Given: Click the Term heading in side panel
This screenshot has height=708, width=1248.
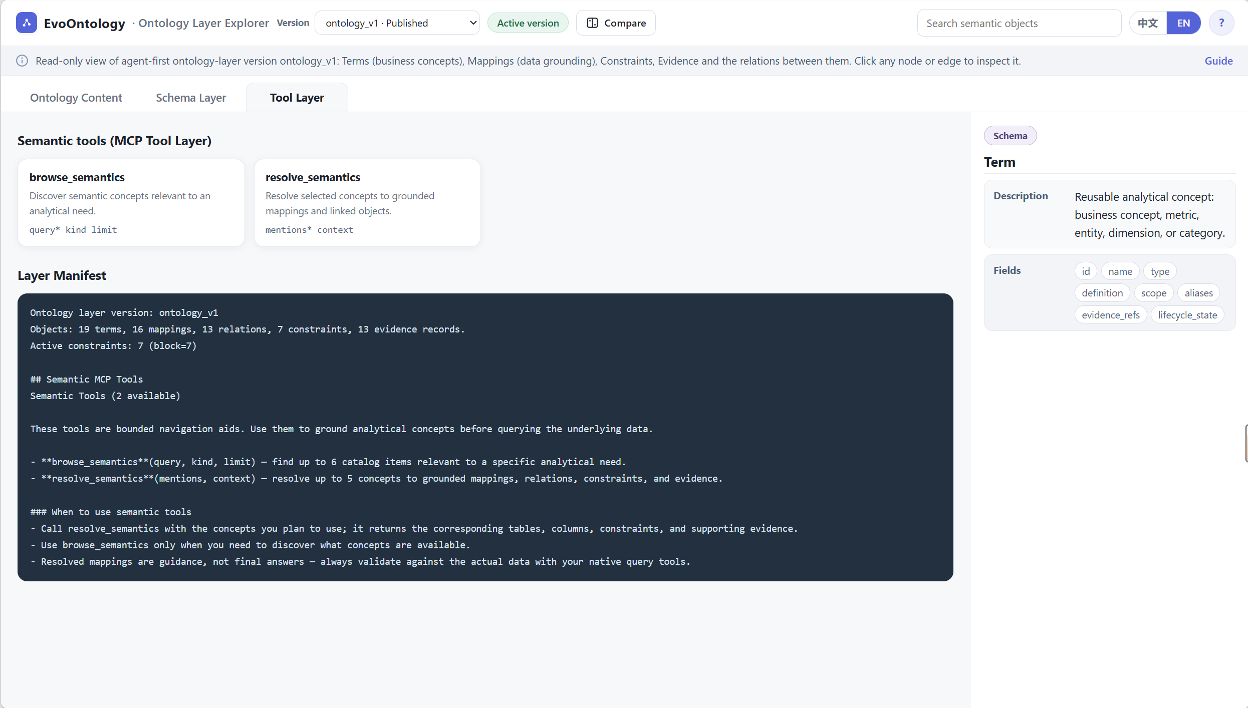Looking at the screenshot, I should coord(1000,162).
